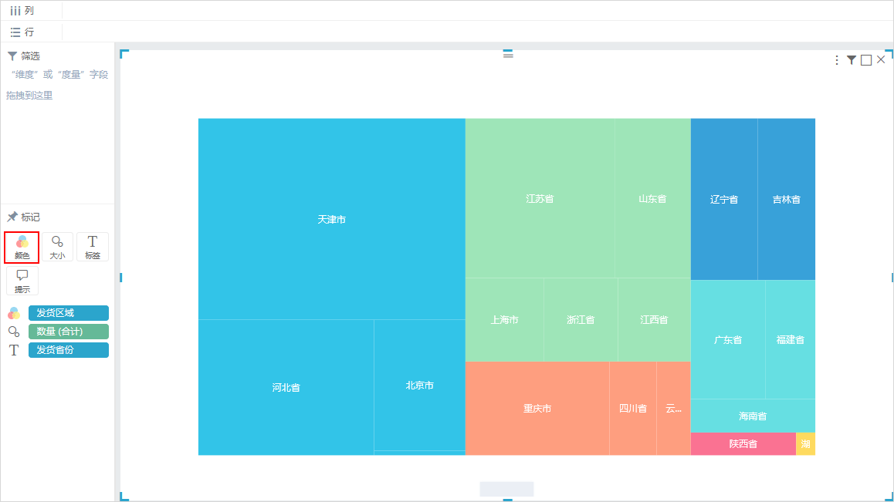Select the 发货省份 field pill

click(x=69, y=350)
